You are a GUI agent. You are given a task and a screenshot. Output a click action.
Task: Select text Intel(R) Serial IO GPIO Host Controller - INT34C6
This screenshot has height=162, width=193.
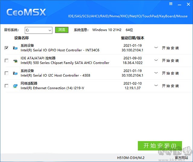60,50
